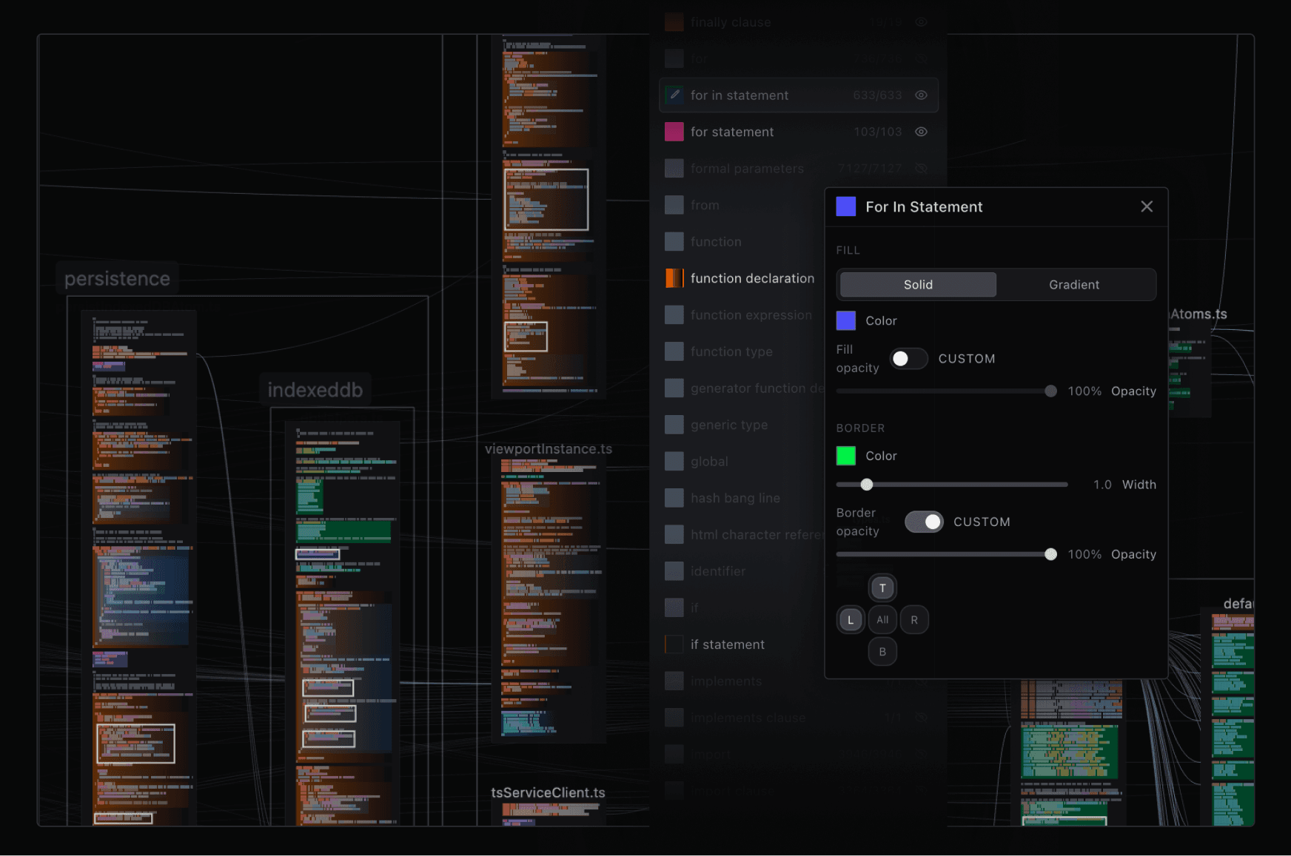The height and width of the screenshot is (856, 1291).
Task: Select the right border side button R
Action: [914, 620]
